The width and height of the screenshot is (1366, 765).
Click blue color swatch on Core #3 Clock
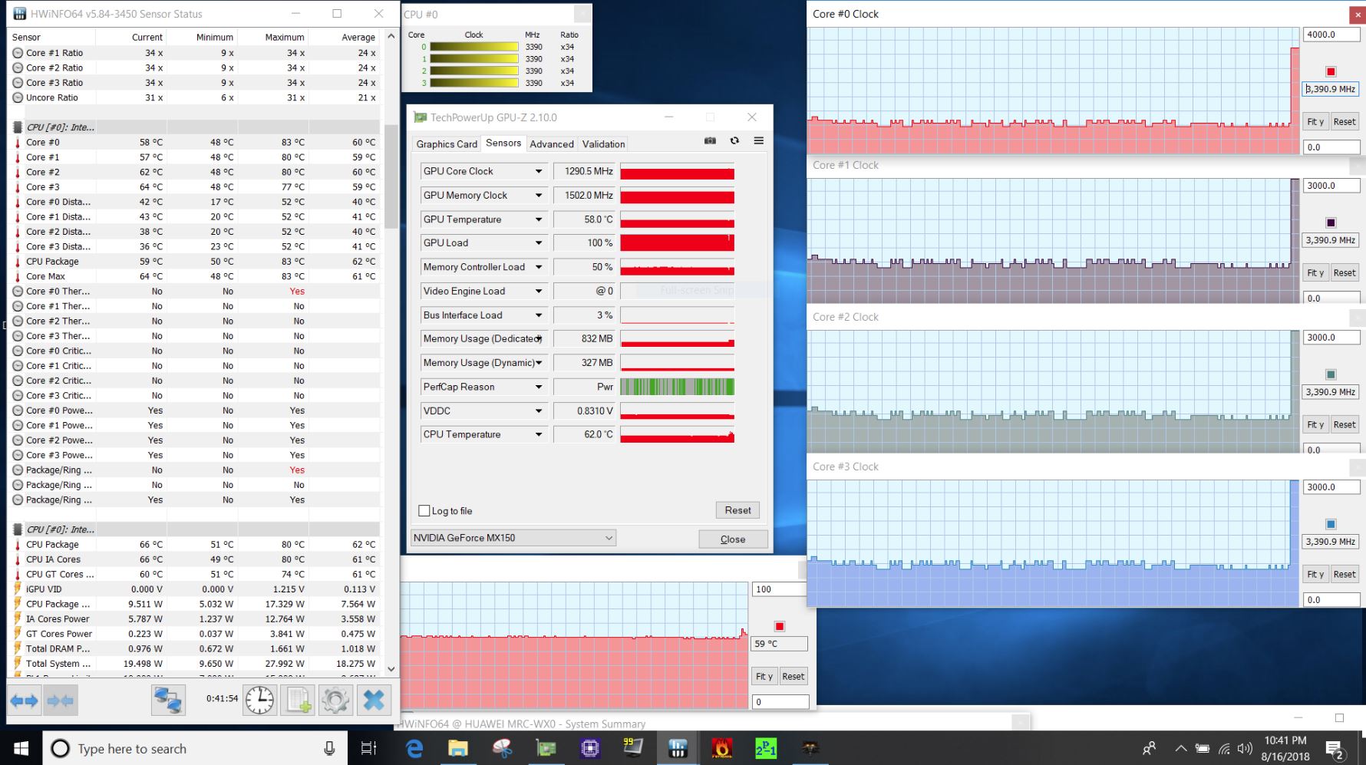click(x=1331, y=524)
